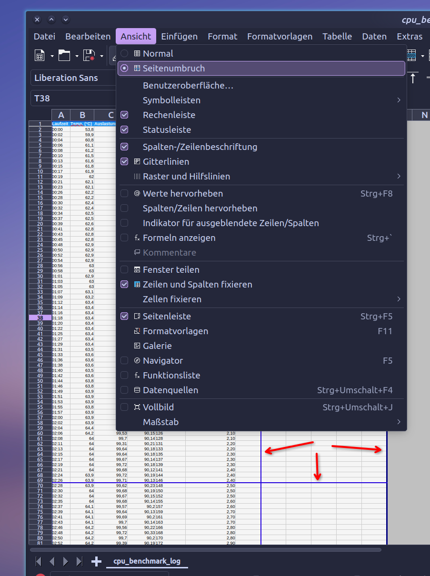This screenshot has height=576, width=430.
Task: Select column B header
Action: tap(82, 115)
